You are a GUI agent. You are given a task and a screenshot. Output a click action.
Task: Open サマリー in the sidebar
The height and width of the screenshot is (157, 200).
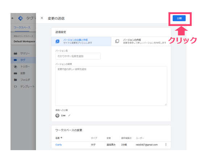point(25,53)
